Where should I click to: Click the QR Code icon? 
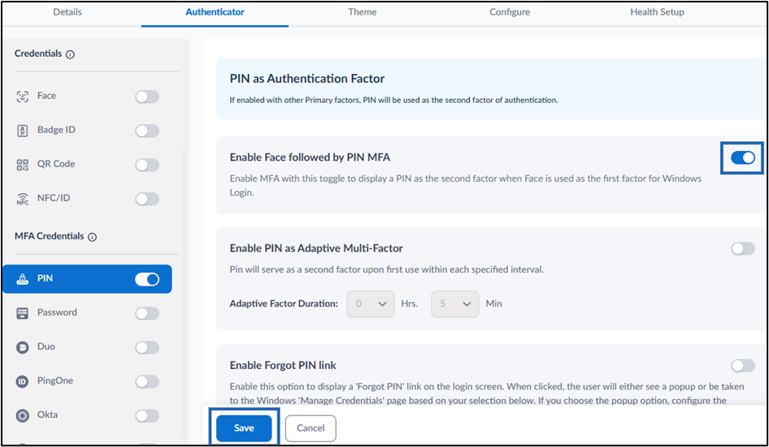[x=23, y=165]
